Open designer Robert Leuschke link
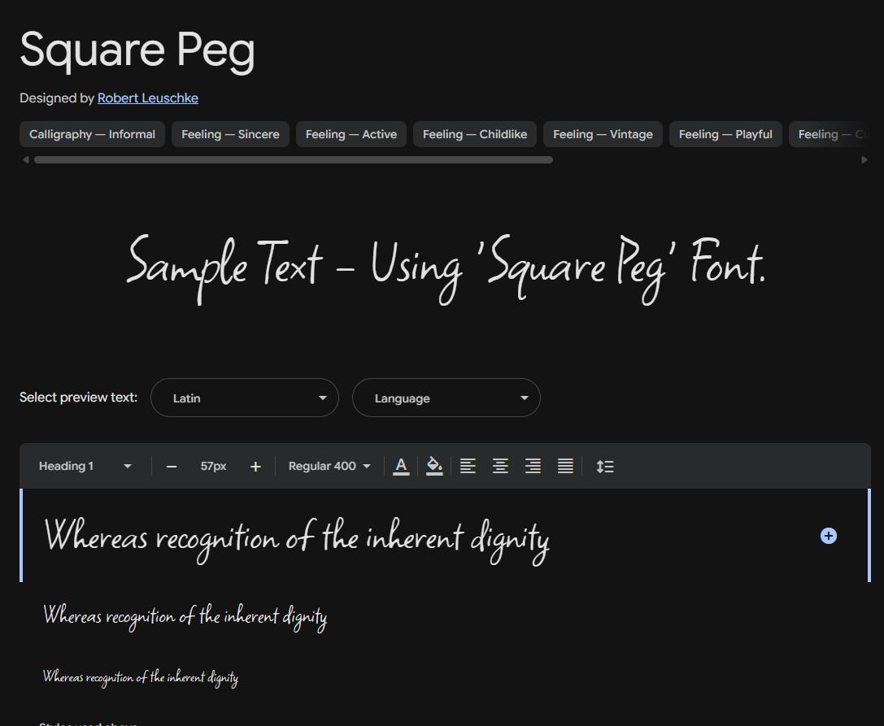The height and width of the screenshot is (726, 884). (x=148, y=98)
